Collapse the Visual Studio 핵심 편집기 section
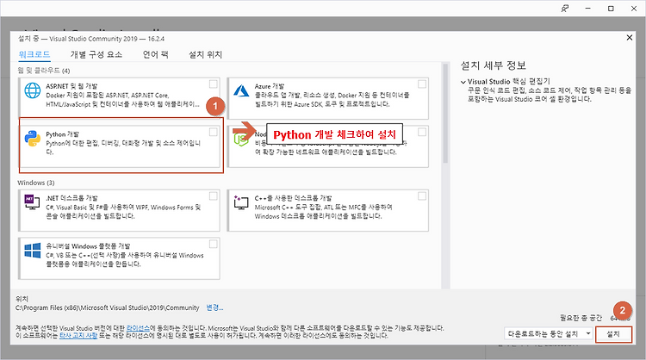Image resolution: width=646 pixels, height=360 pixels. click(463, 82)
